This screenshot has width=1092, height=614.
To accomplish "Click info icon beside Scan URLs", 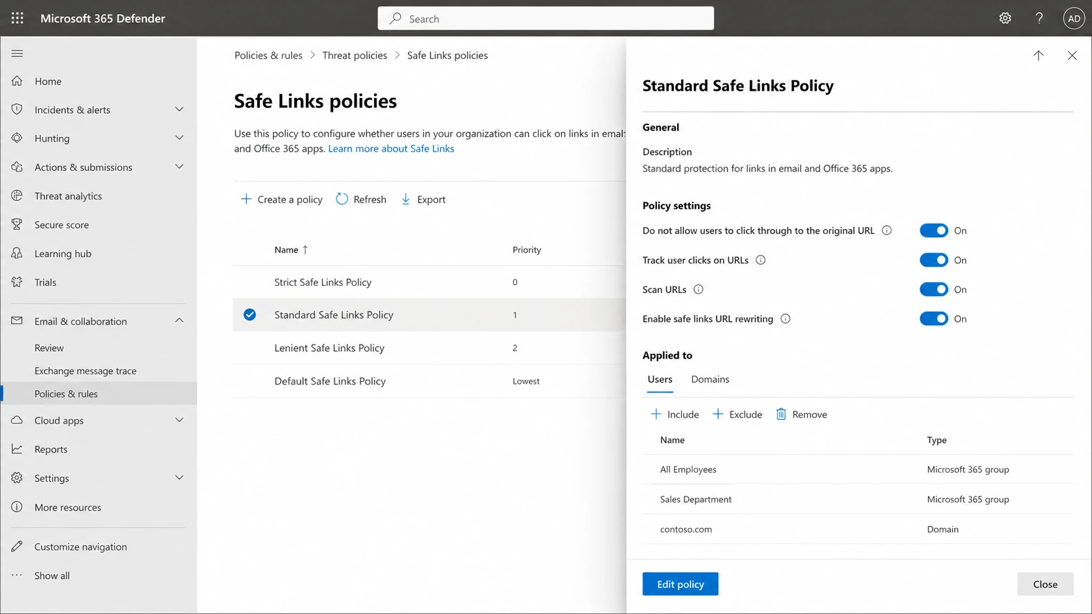I will pyautogui.click(x=698, y=289).
